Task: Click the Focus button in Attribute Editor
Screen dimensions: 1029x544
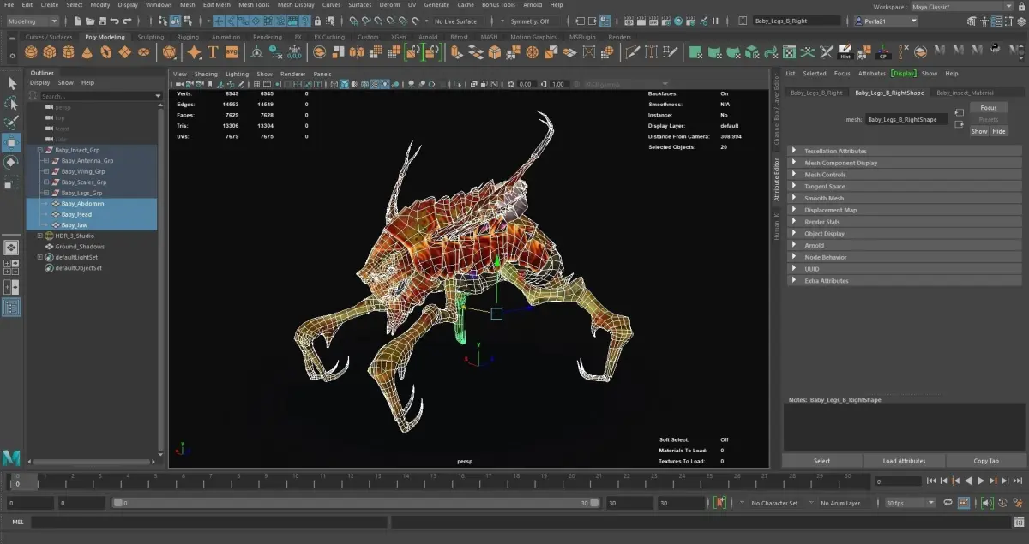Action: click(989, 108)
